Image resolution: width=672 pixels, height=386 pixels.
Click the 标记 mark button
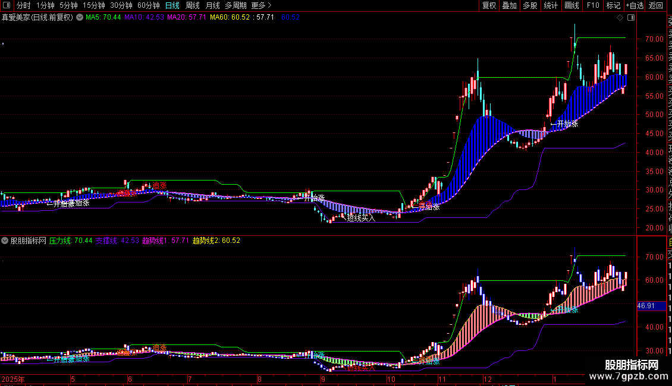pos(613,5)
